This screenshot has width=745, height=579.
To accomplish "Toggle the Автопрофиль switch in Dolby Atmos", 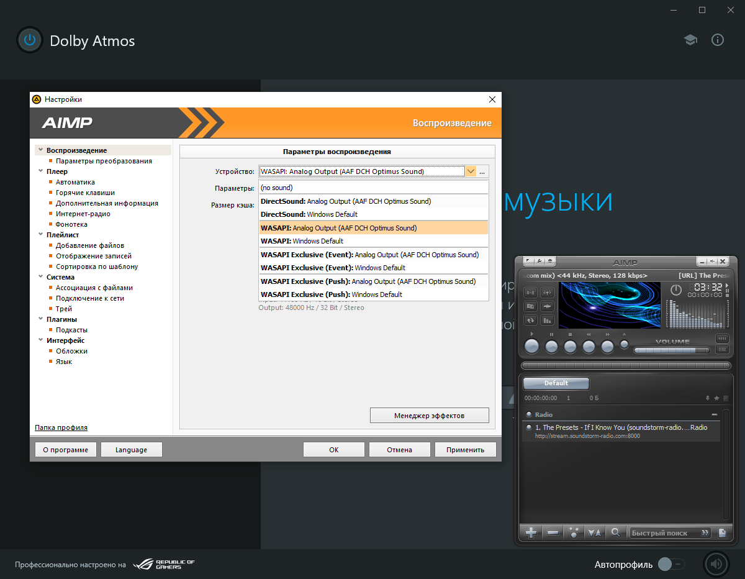I will [x=671, y=564].
